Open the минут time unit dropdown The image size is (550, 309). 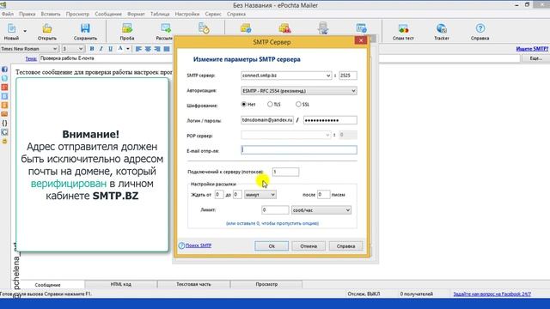[x=260, y=195]
